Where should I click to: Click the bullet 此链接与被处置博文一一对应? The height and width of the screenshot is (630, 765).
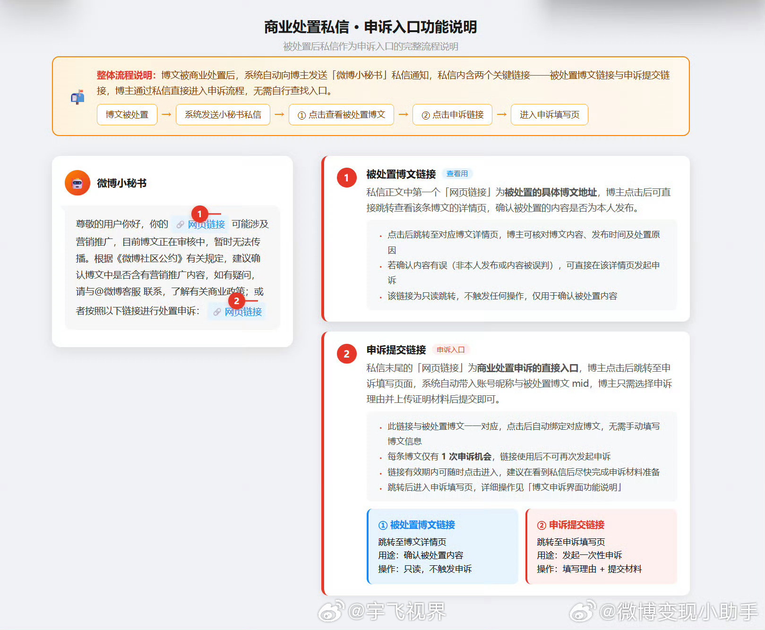point(524,434)
